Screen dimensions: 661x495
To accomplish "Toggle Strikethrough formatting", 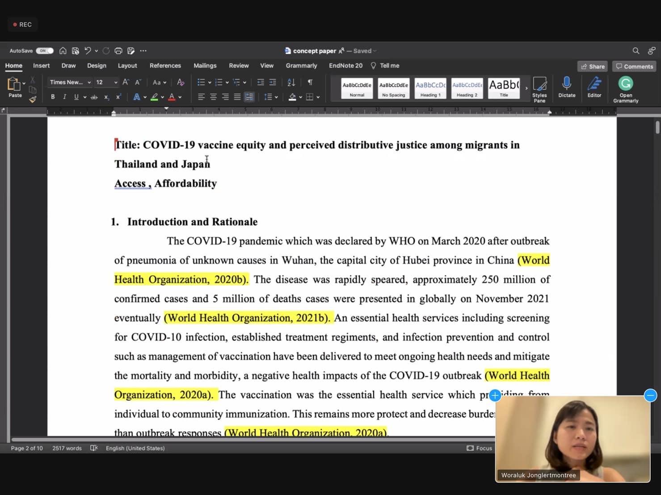I will click(x=94, y=97).
